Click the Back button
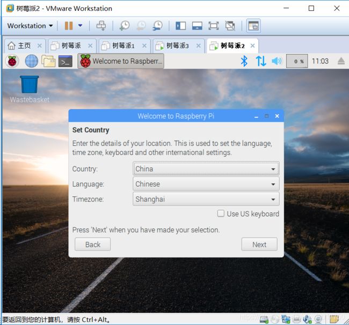The width and height of the screenshot is (349, 325). click(x=92, y=245)
